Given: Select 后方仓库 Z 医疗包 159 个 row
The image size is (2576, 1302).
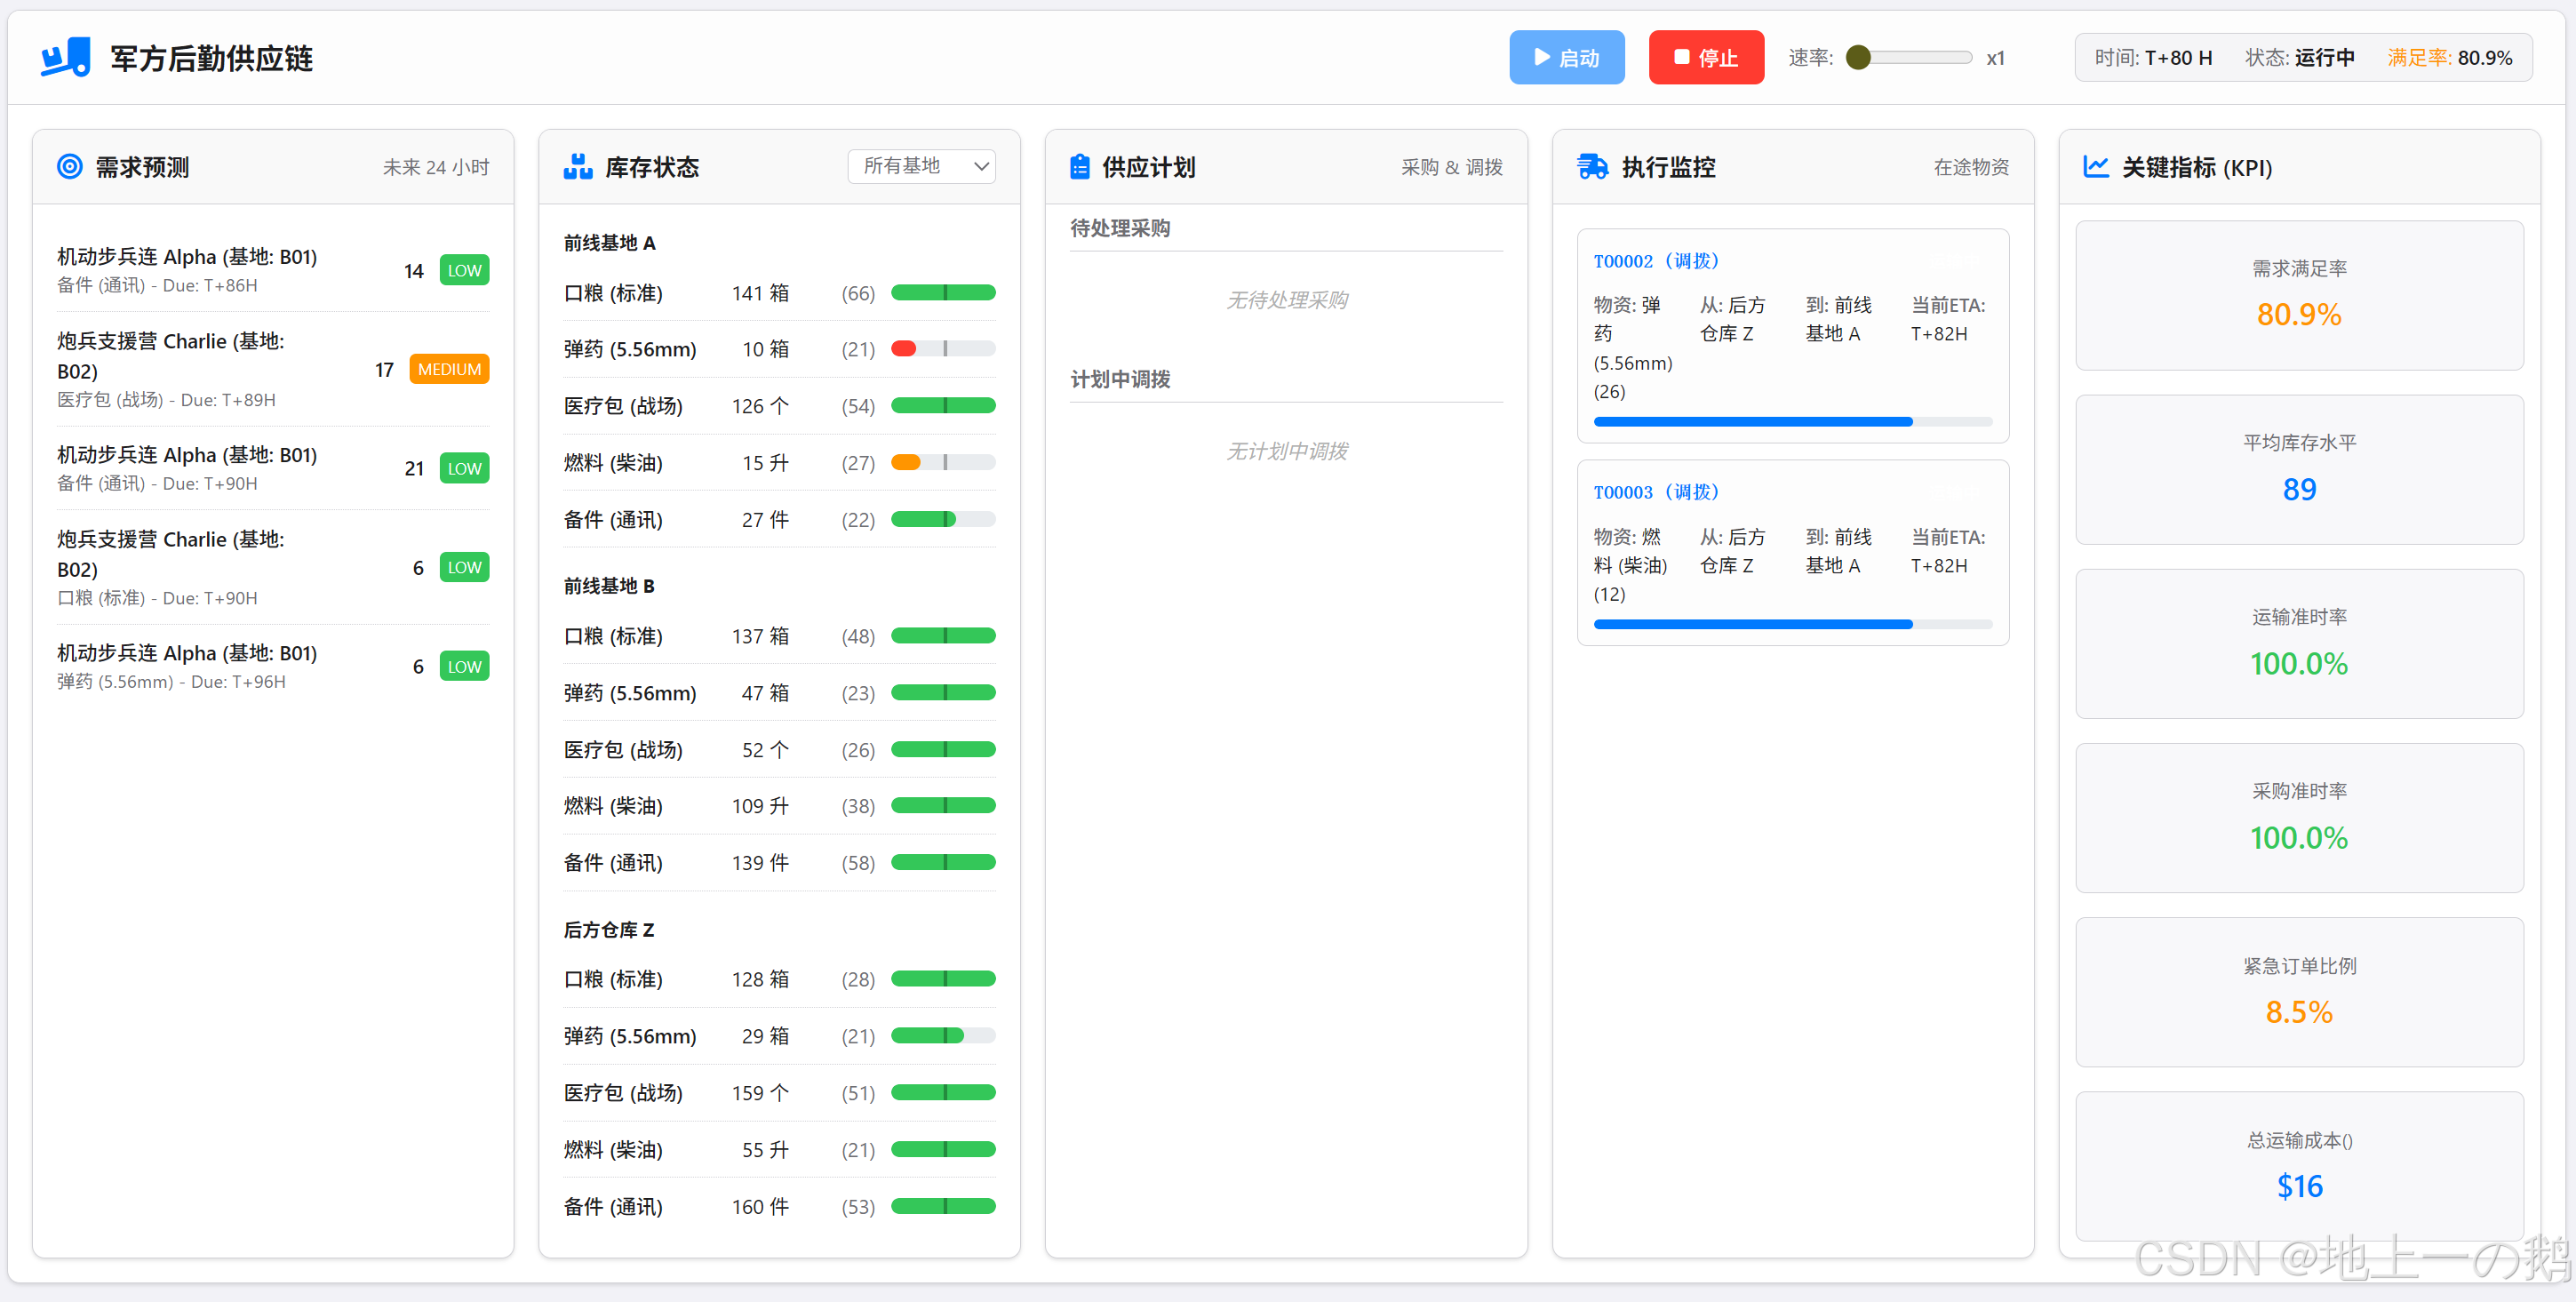Looking at the screenshot, I should (x=779, y=1093).
